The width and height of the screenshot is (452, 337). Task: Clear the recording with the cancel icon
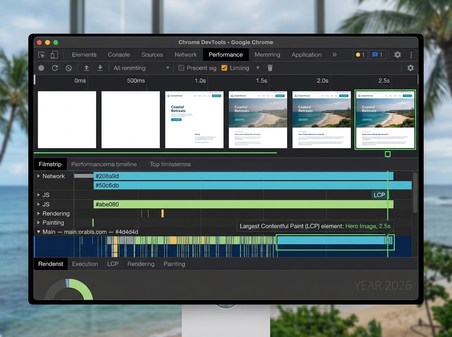click(x=69, y=68)
